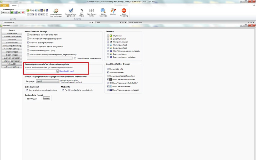Image resolution: width=256 pixels, height=160 pixels.
Task: Open the Export Images tab
Action: [12, 55]
